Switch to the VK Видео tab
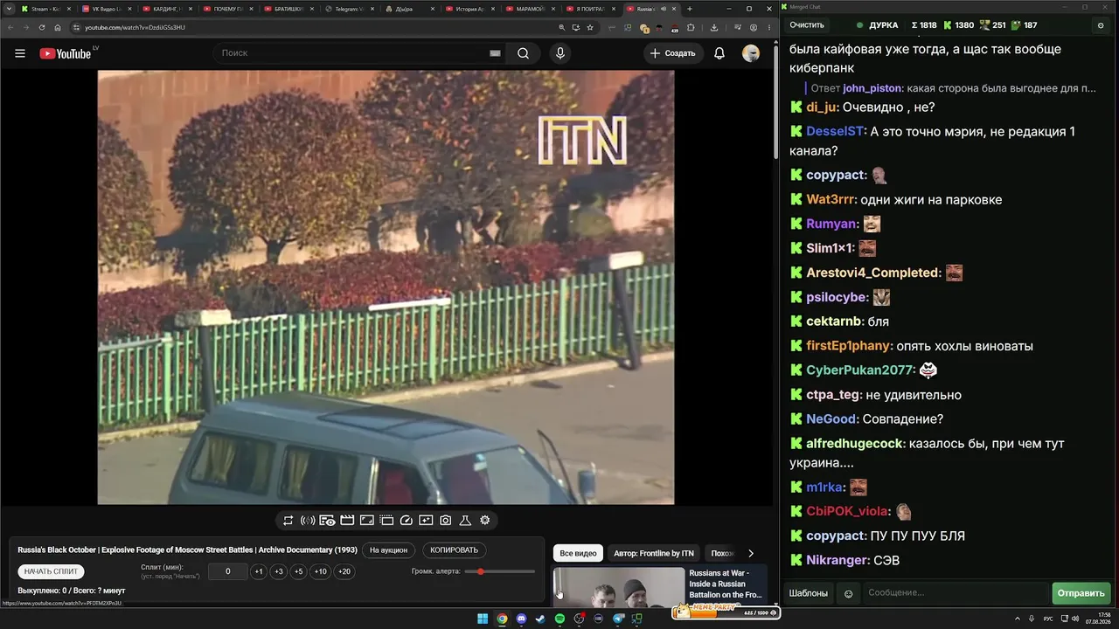 [x=106, y=9]
